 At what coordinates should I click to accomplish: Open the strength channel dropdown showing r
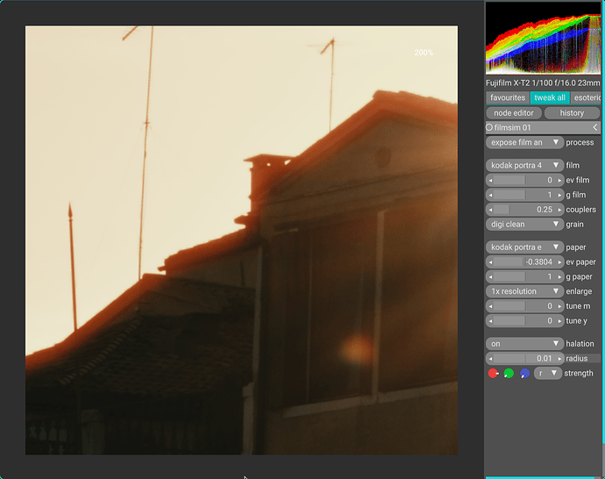(x=547, y=373)
